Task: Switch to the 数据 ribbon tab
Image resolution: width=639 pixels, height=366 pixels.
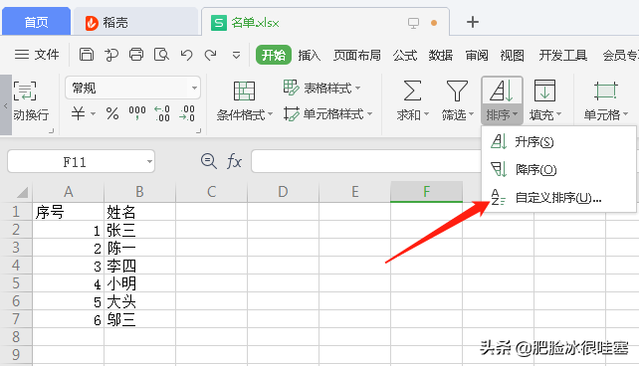Action: [441, 55]
